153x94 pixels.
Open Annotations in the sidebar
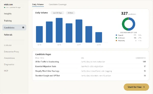(9, 58)
